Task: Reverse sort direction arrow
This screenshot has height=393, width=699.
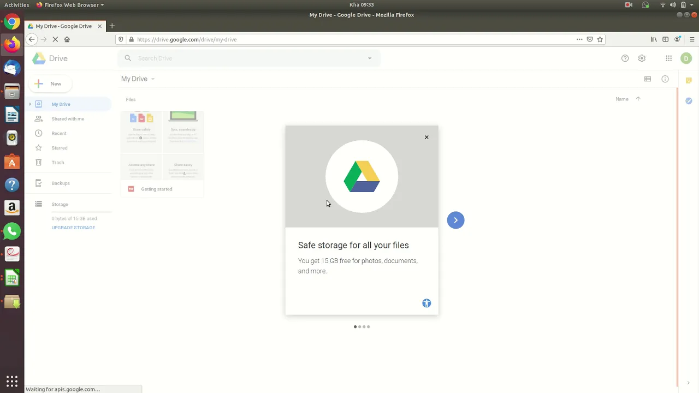Action: coord(638,99)
